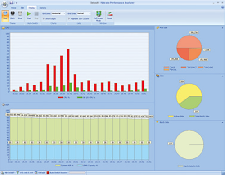The height and width of the screenshot is (175, 225).
Task: Select the Display ribbon tab
Action: (32, 8)
